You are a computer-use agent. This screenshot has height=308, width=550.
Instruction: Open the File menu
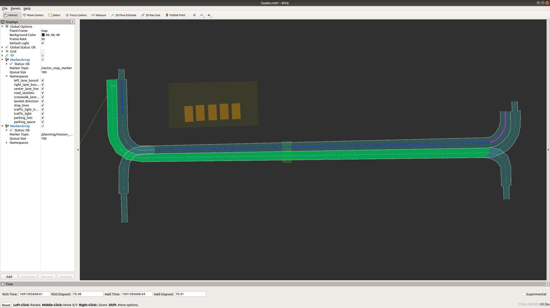point(5,9)
